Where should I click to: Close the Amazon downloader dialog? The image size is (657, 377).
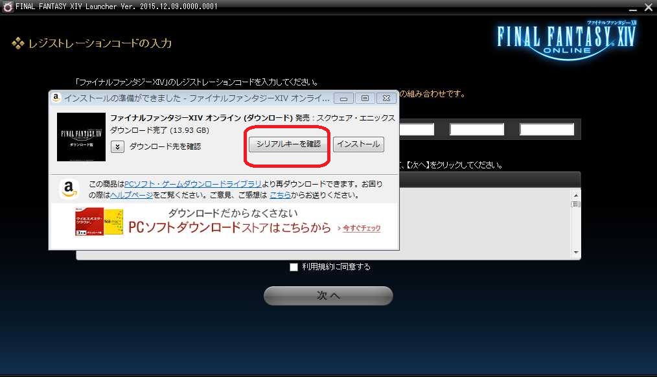tap(386, 98)
